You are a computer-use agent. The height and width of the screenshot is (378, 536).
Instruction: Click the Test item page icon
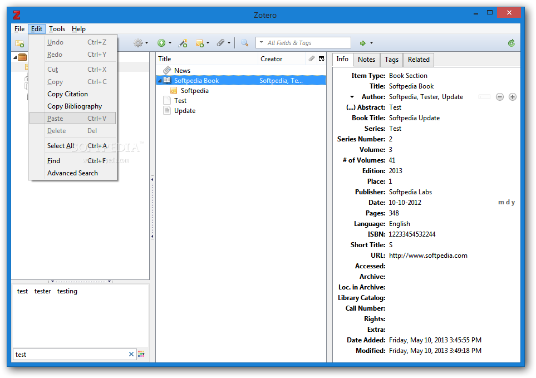(x=167, y=100)
